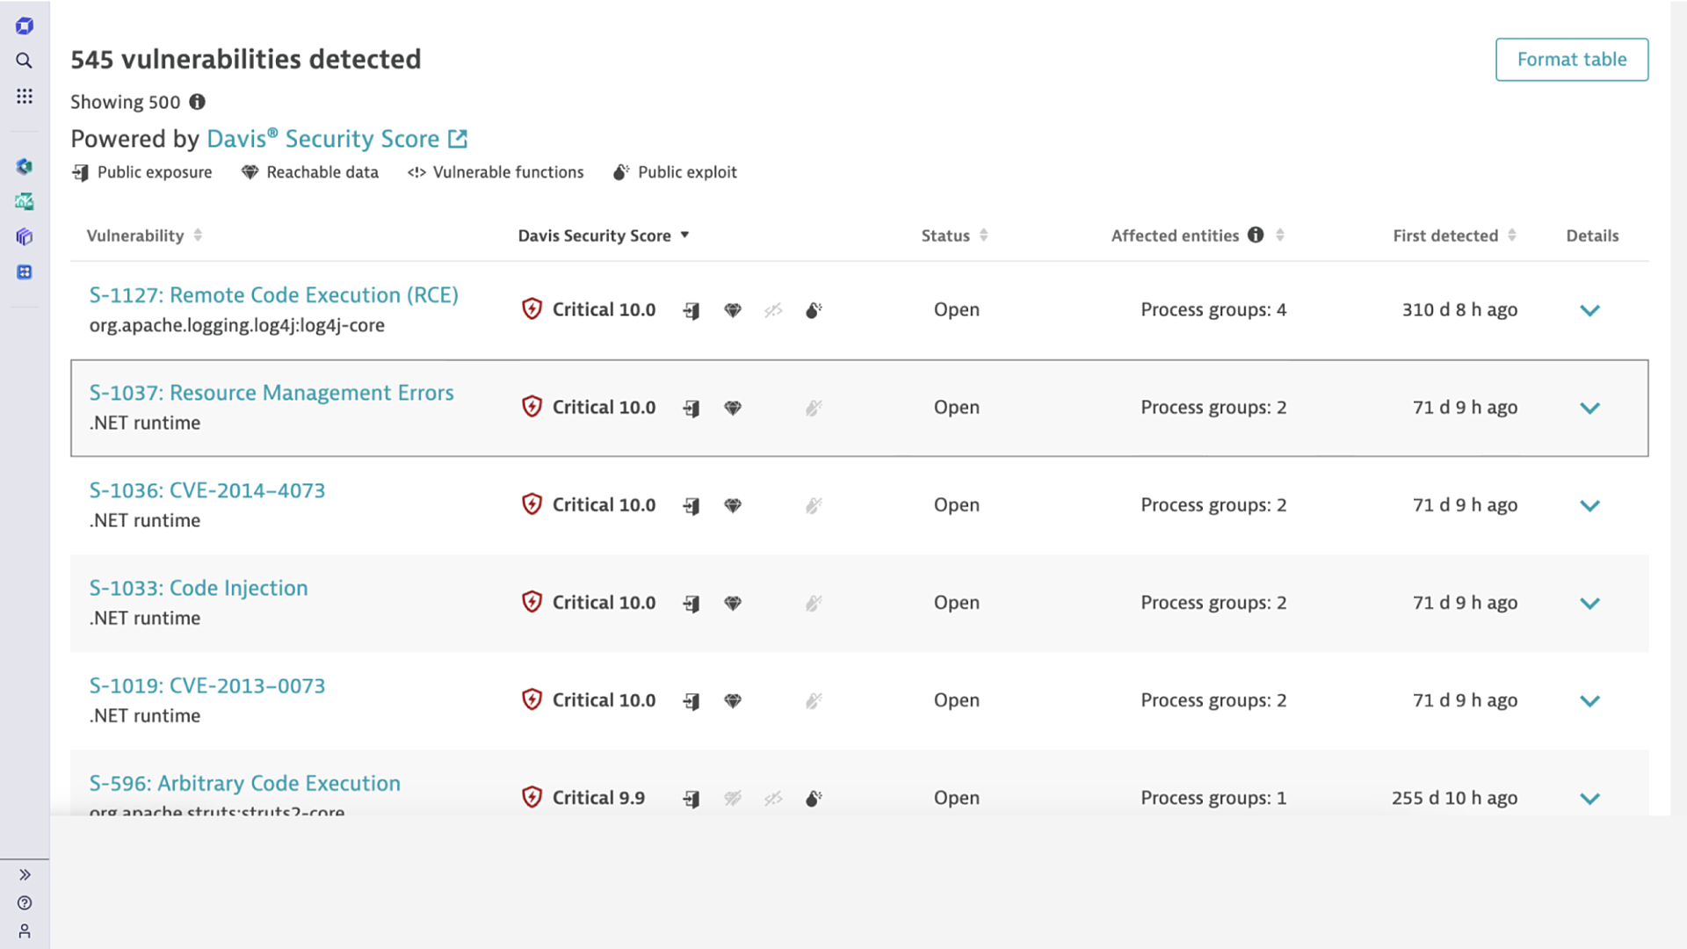Select the Reachable data icon
1687x949 pixels.
[x=250, y=172]
